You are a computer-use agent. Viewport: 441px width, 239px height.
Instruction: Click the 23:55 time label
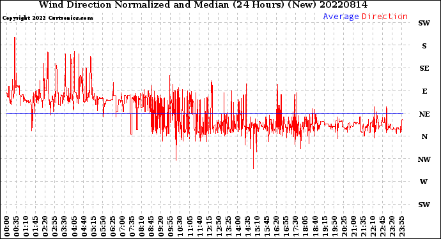[401, 226]
